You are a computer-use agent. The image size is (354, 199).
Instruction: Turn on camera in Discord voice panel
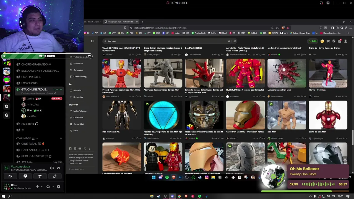[x=10, y=176]
